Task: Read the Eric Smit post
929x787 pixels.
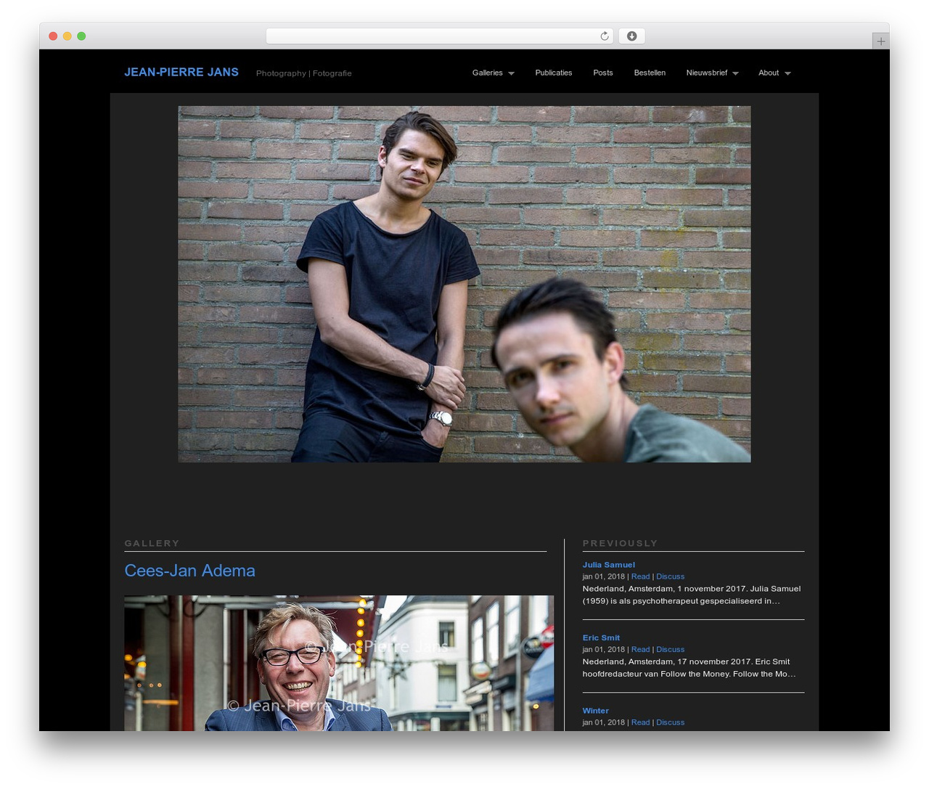Action: [641, 649]
